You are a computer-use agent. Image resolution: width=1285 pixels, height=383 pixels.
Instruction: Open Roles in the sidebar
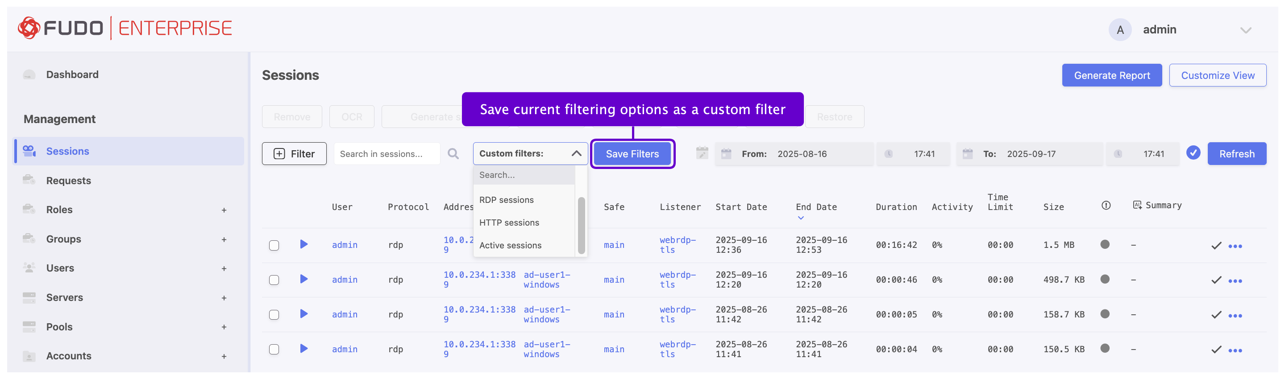[59, 210]
